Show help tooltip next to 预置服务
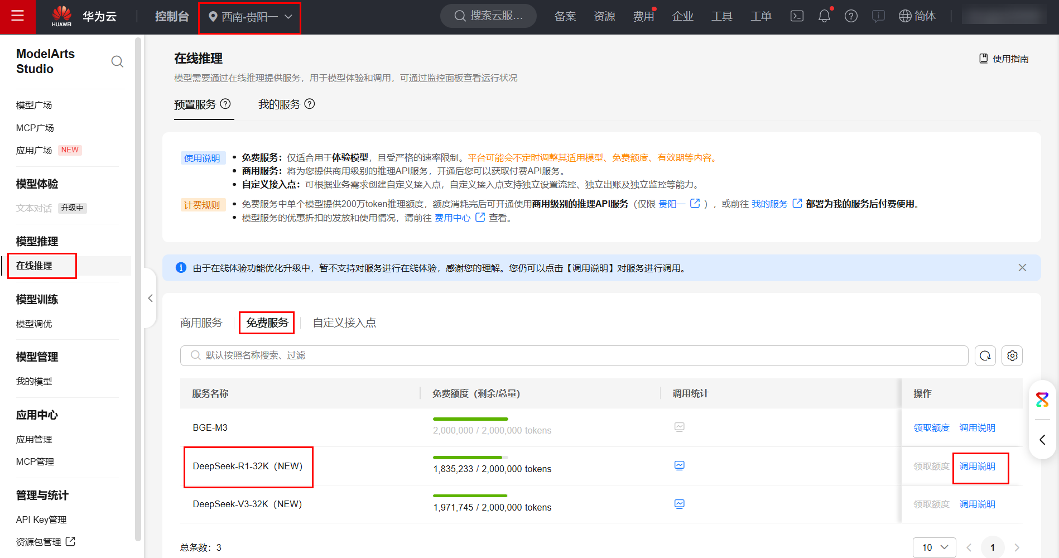1059x558 pixels. pyautogui.click(x=225, y=104)
